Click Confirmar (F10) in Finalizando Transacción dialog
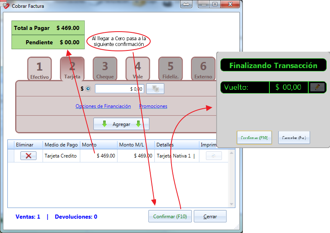 [x=254, y=138]
